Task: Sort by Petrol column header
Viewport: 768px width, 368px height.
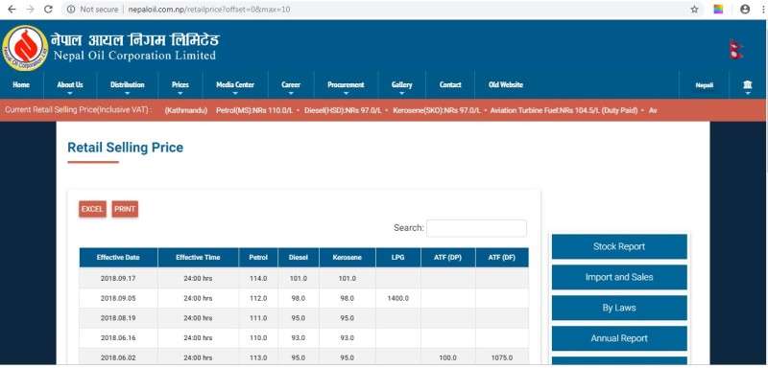Action: click(x=258, y=258)
